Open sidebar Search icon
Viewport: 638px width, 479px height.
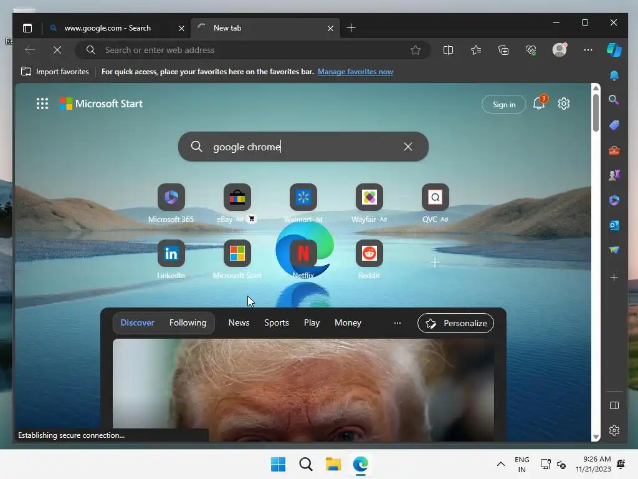[614, 100]
